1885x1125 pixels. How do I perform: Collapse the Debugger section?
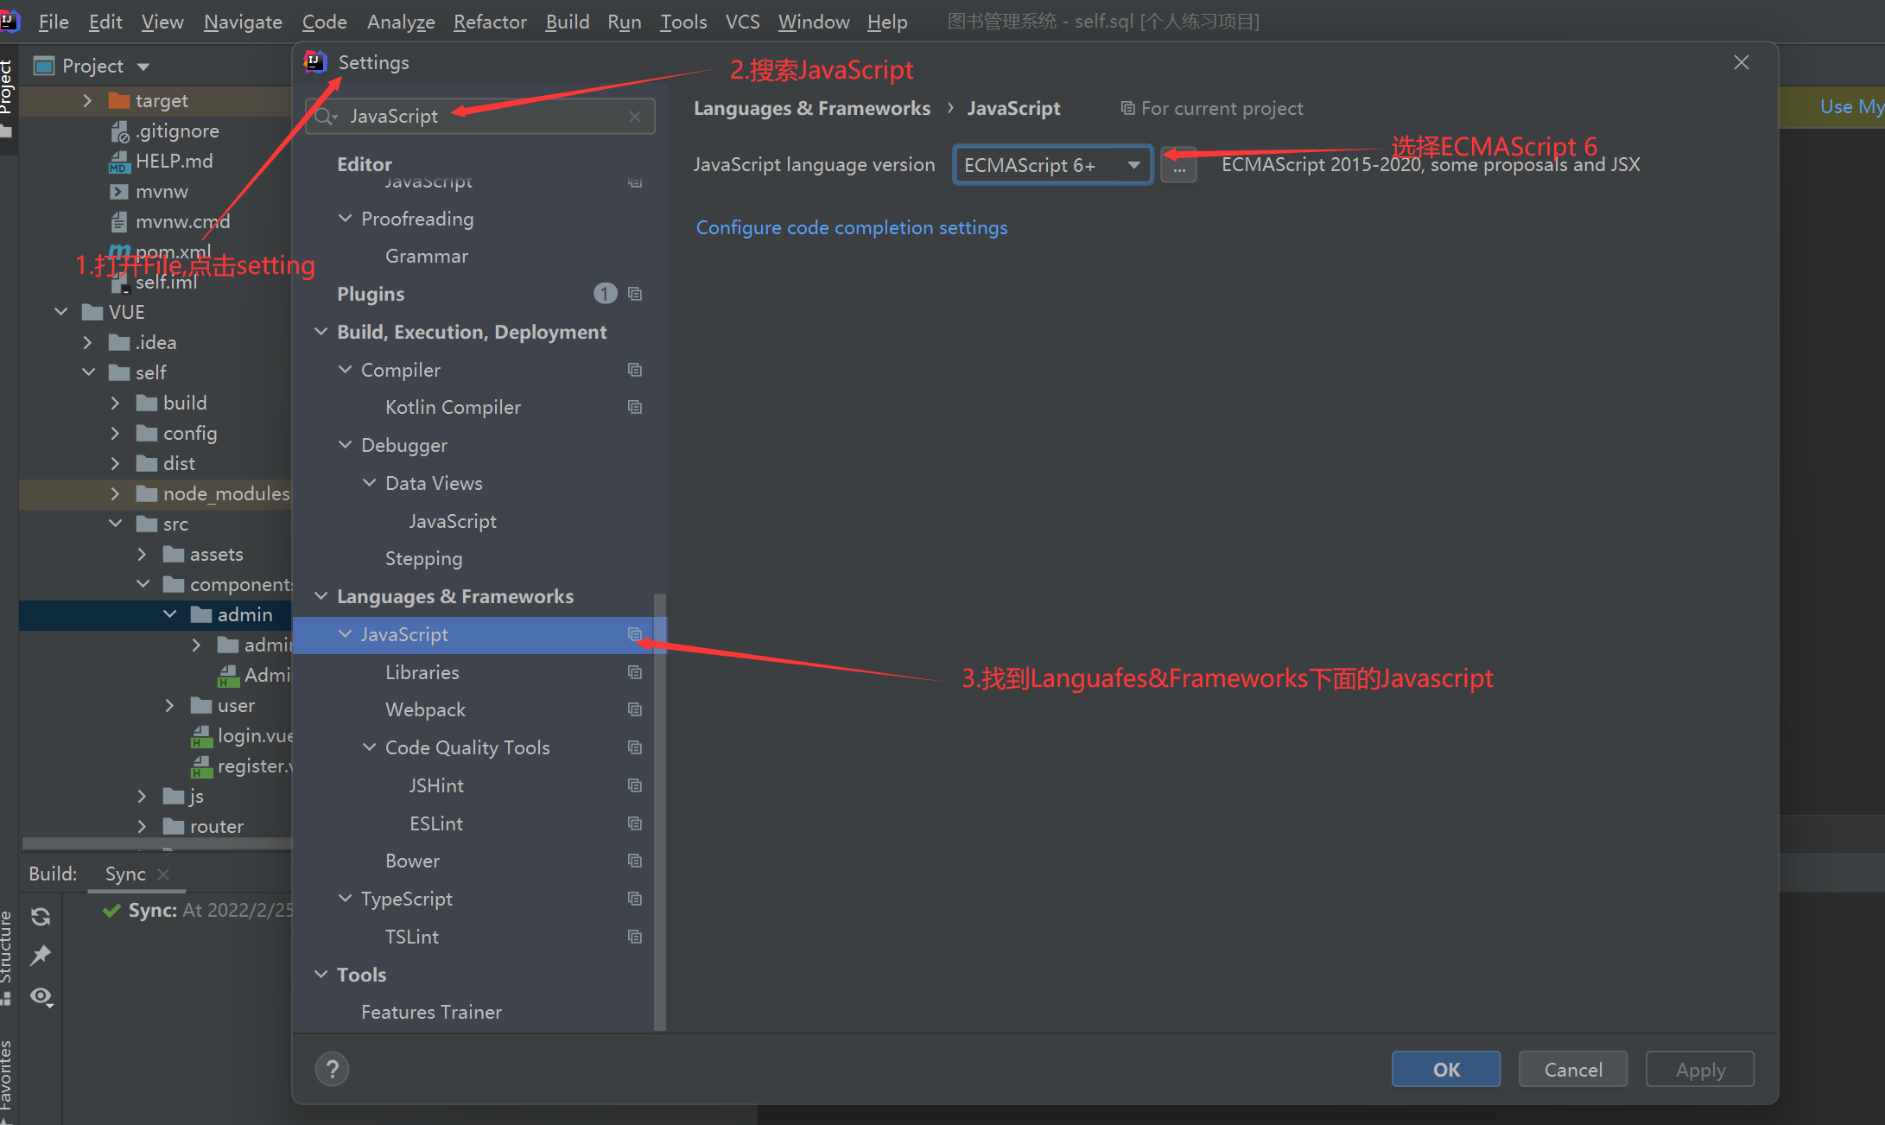pos(346,445)
